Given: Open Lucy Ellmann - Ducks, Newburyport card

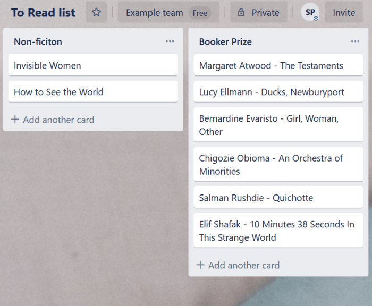Looking at the screenshot, I should coord(278,91).
